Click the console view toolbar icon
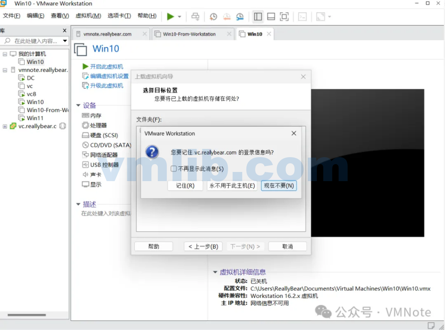This screenshot has width=445, height=330. [x=302, y=17]
